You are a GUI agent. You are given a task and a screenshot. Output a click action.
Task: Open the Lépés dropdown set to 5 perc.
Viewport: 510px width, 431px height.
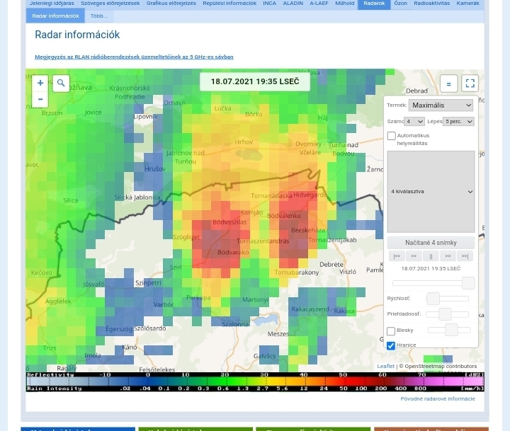(x=458, y=122)
